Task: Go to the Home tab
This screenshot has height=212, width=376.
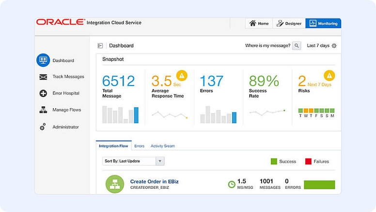Action: point(259,24)
